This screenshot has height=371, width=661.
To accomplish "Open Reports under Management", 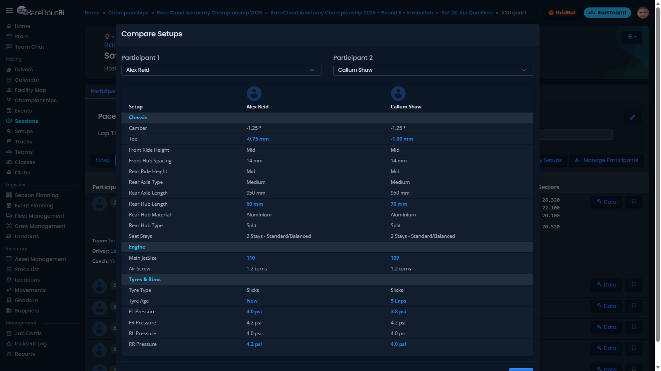I will coord(24,354).
